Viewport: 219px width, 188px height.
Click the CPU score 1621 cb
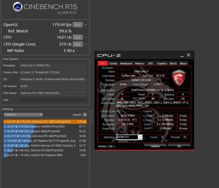pos(64,37)
